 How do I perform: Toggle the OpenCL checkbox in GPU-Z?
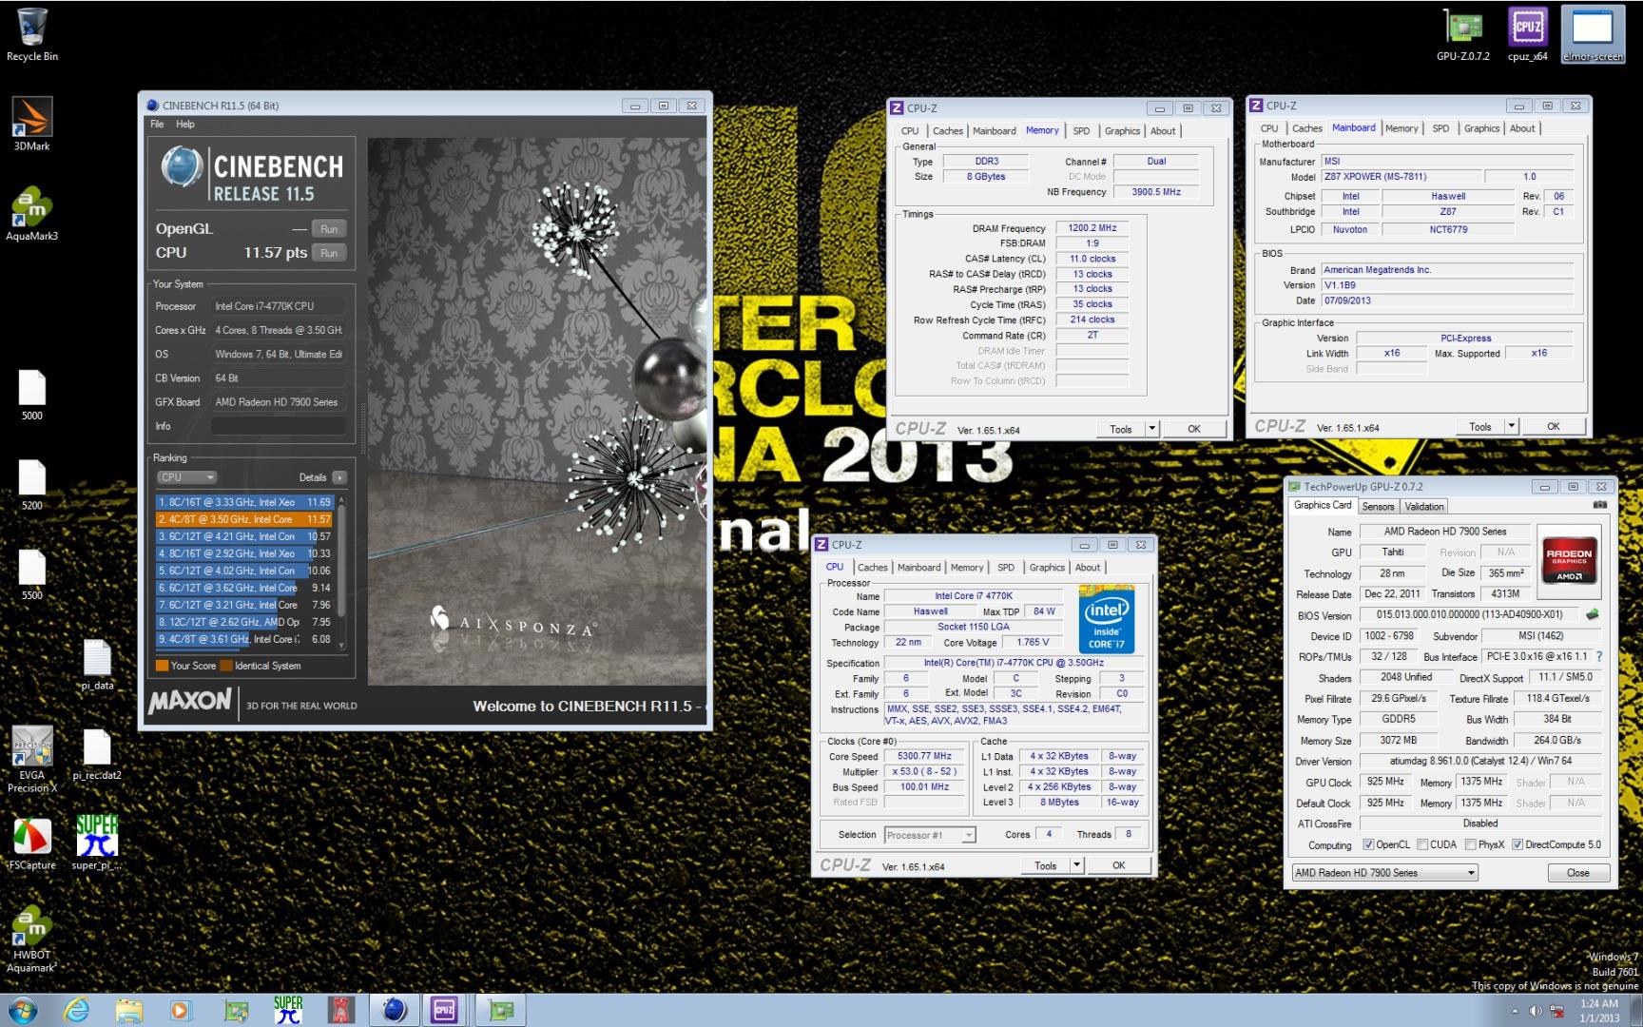tap(1368, 844)
